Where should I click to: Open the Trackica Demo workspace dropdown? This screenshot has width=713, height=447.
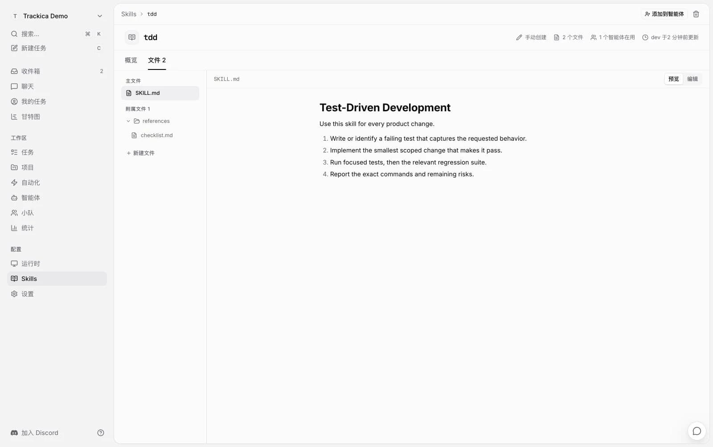[x=57, y=16]
